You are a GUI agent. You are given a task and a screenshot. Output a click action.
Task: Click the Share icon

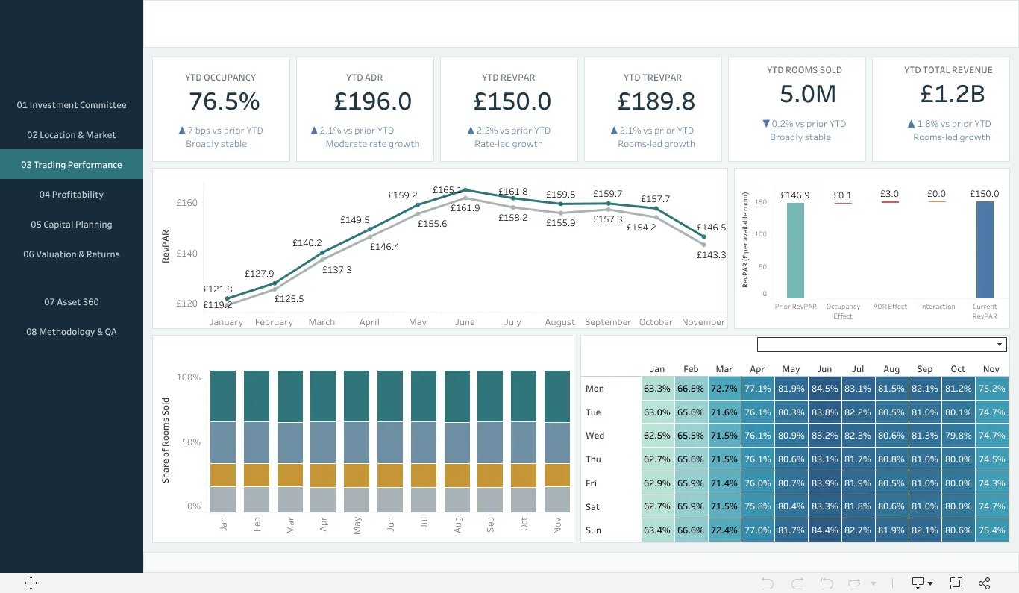[985, 583]
